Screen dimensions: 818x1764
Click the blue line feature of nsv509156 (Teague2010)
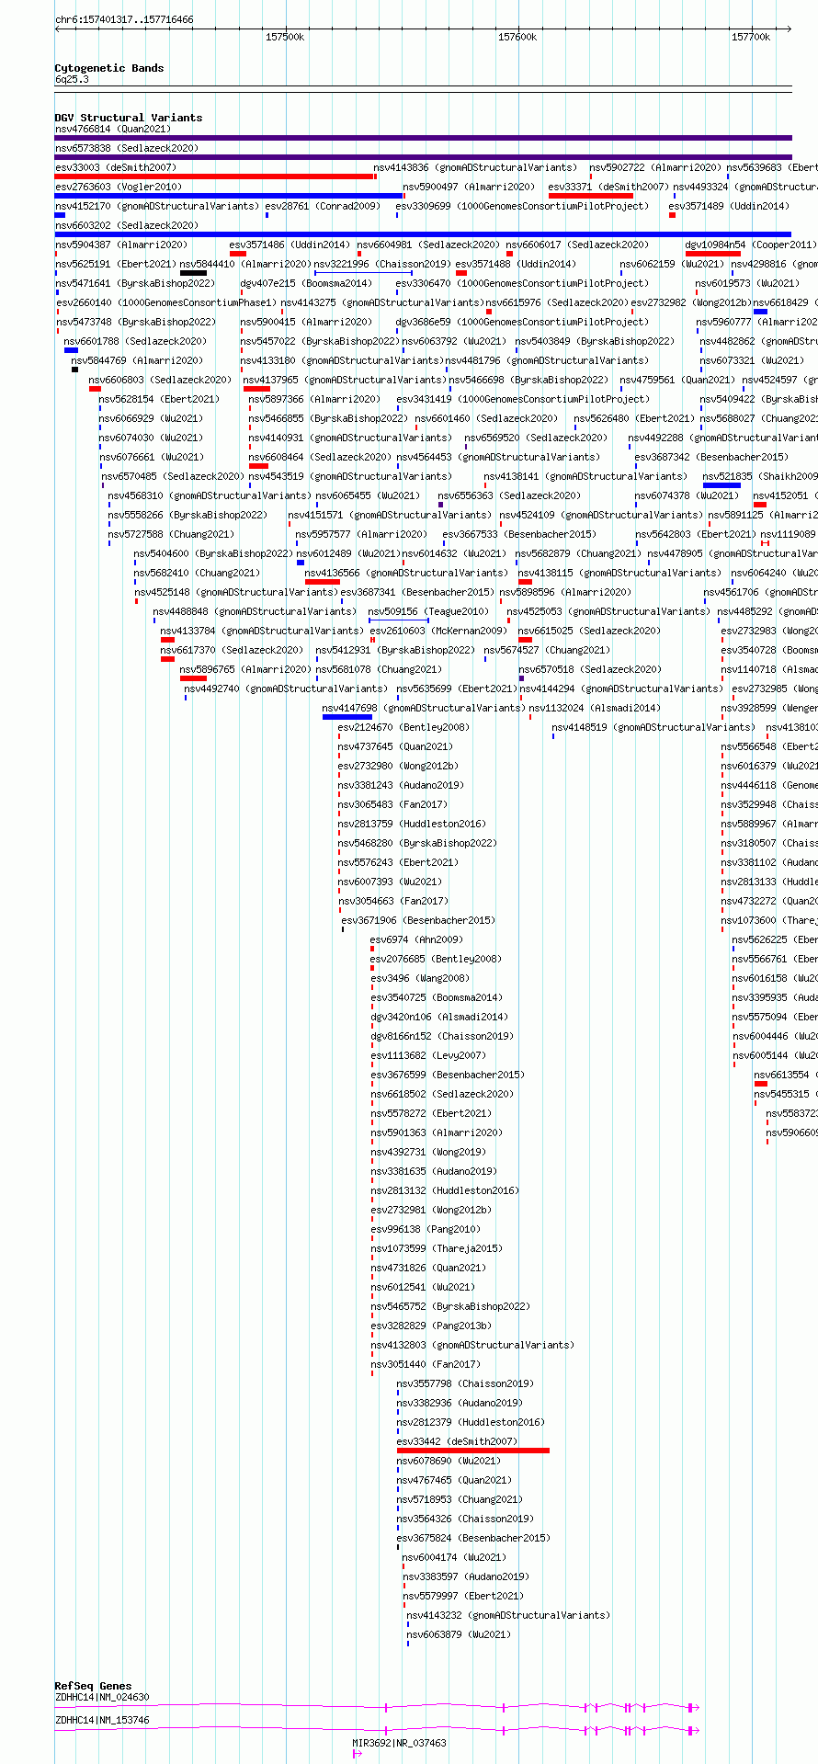[399, 620]
